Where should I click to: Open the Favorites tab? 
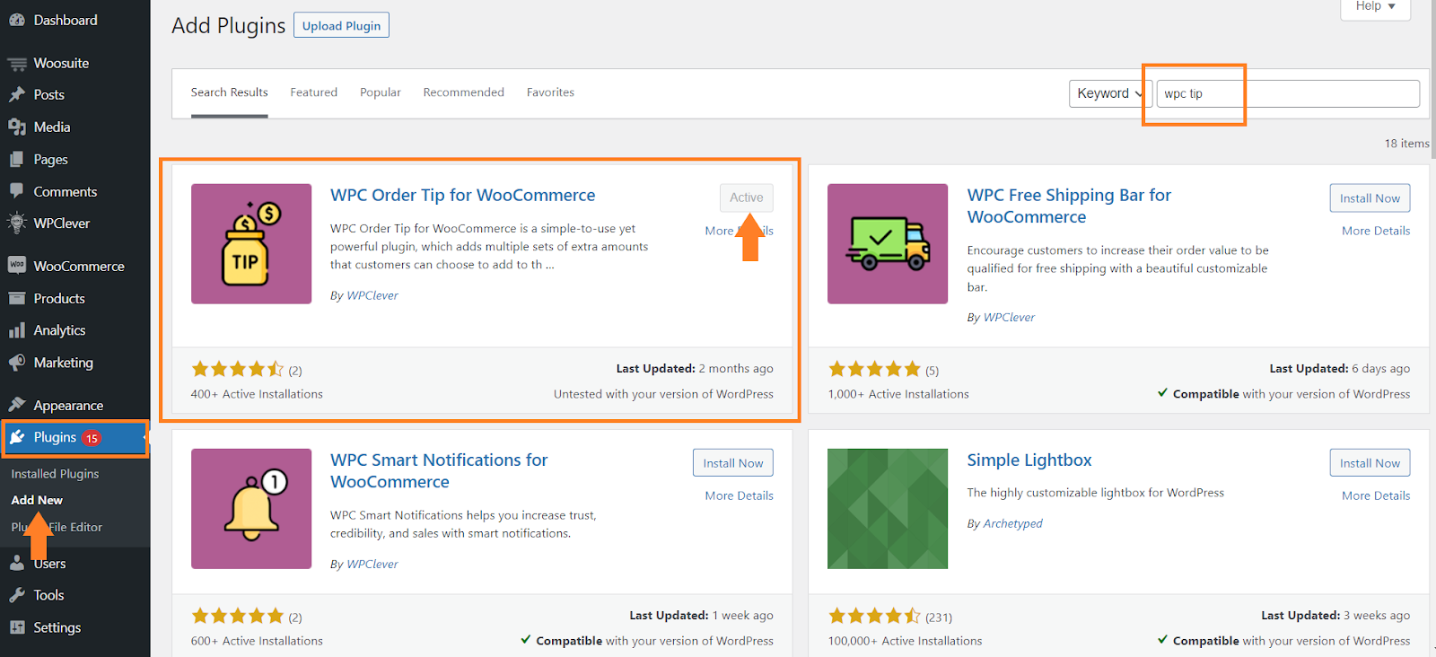pyautogui.click(x=550, y=92)
